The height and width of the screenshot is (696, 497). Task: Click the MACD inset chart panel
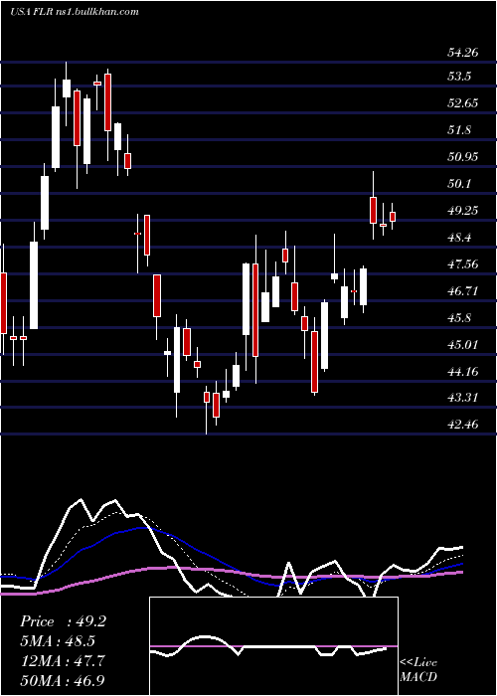[273, 646]
